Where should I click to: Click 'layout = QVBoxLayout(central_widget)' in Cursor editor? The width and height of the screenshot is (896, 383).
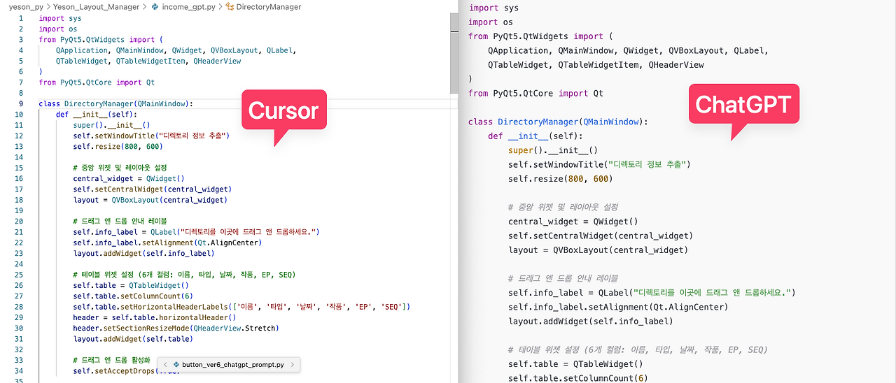152,200
